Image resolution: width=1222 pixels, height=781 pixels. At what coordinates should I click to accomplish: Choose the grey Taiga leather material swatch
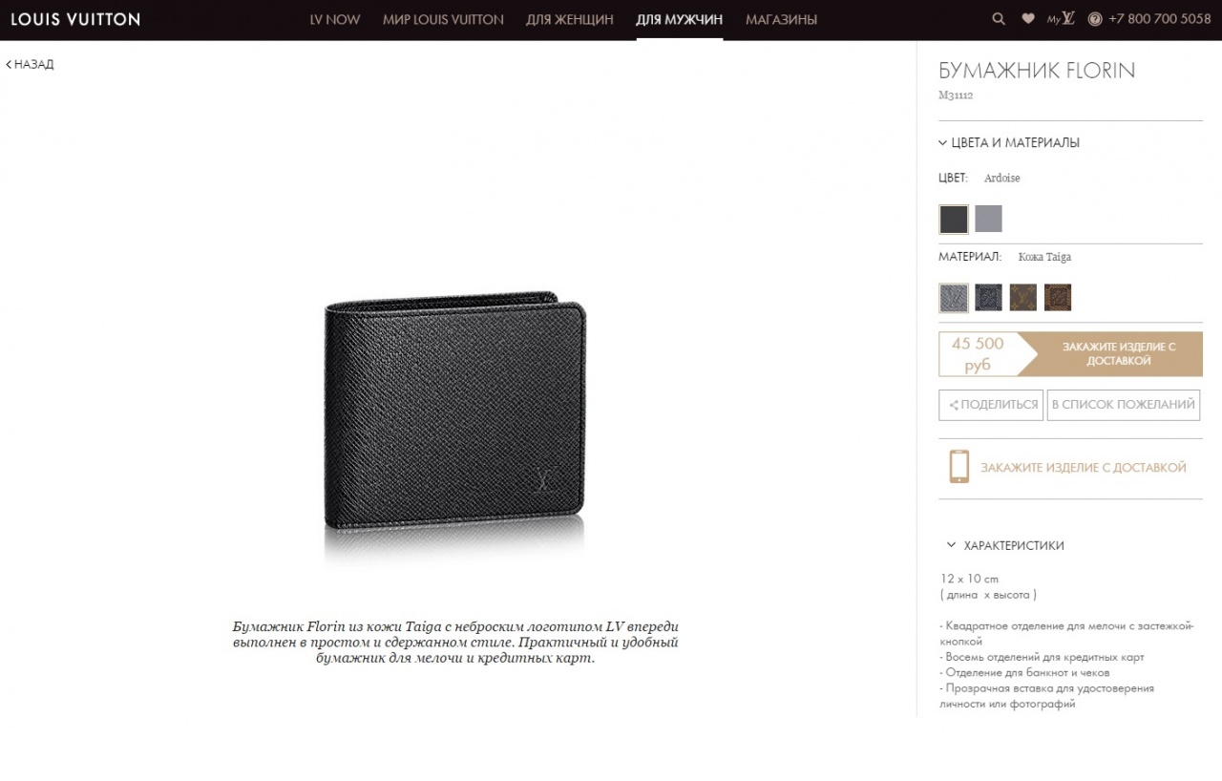954,298
